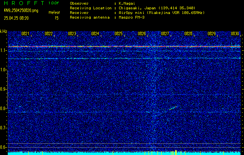This screenshot has height=155, width=244.
Task: Click the 0825 time marker
Action: (x=118, y=34)
